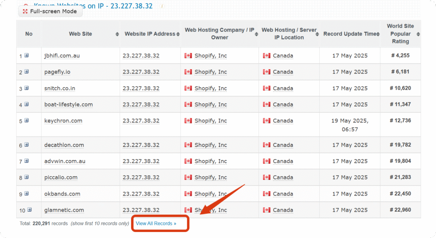
Task: Open piccalio.com website link
Action: click(x=61, y=177)
